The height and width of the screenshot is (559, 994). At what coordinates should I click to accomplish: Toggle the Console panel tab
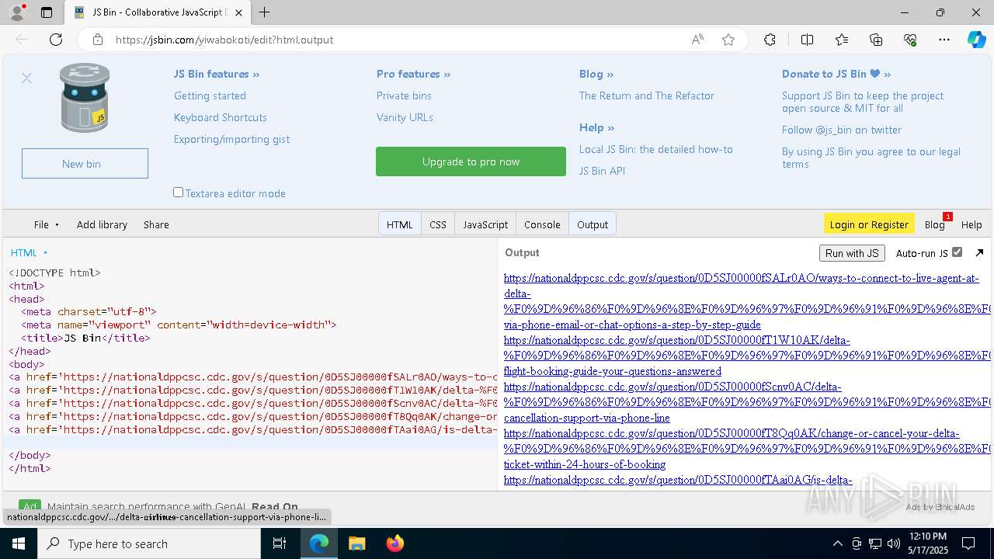click(x=542, y=224)
